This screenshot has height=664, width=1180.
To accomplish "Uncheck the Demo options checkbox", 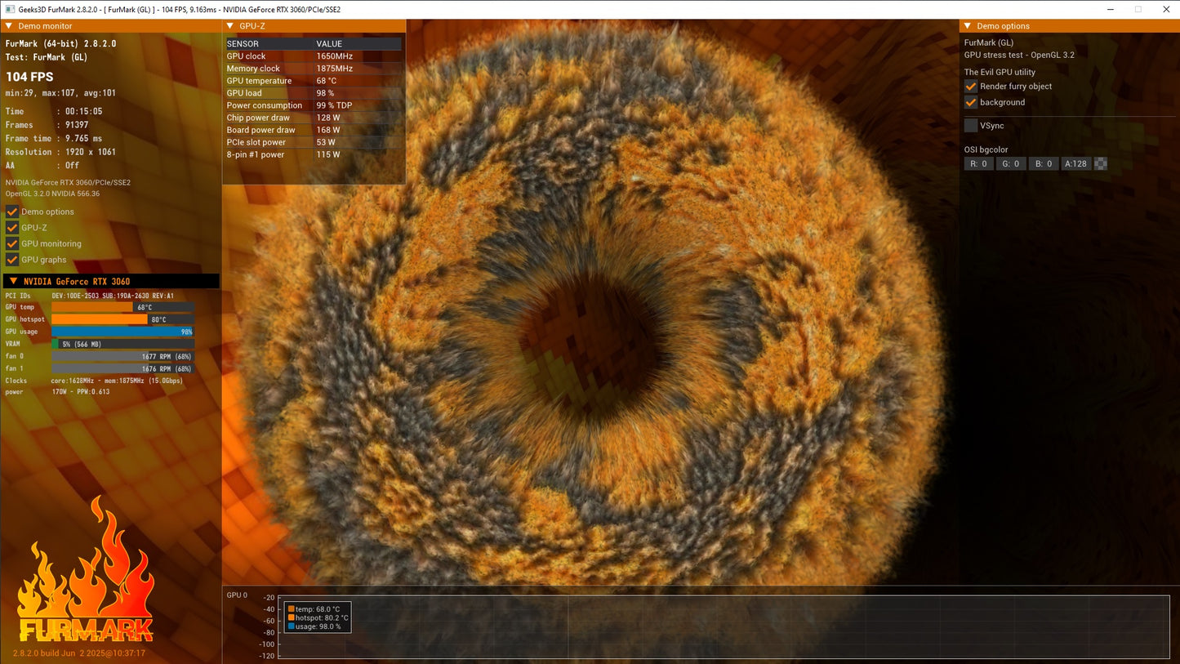I will click(12, 212).
